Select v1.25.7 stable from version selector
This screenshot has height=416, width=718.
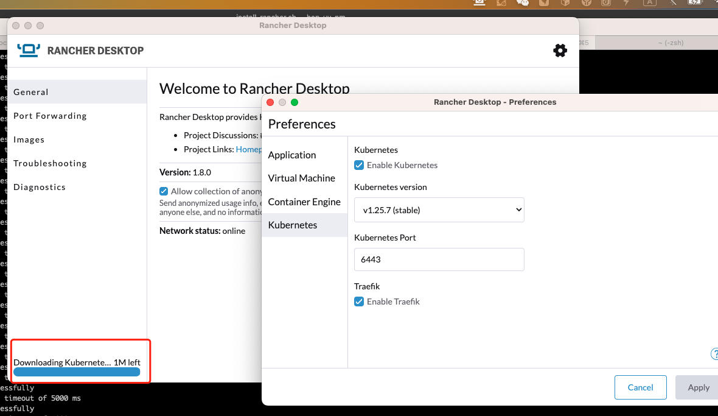[x=439, y=210]
